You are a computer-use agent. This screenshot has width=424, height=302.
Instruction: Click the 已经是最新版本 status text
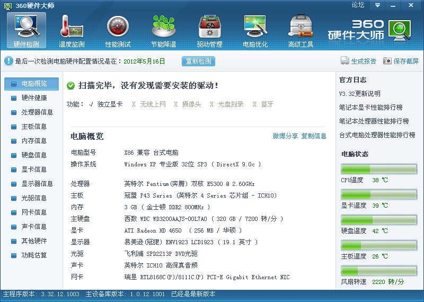pos(193,294)
